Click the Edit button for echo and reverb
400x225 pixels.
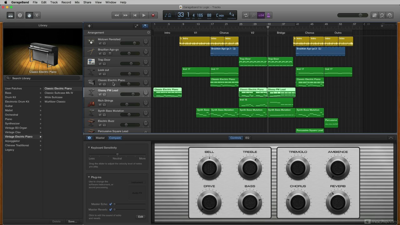click(x=140, y=217)
